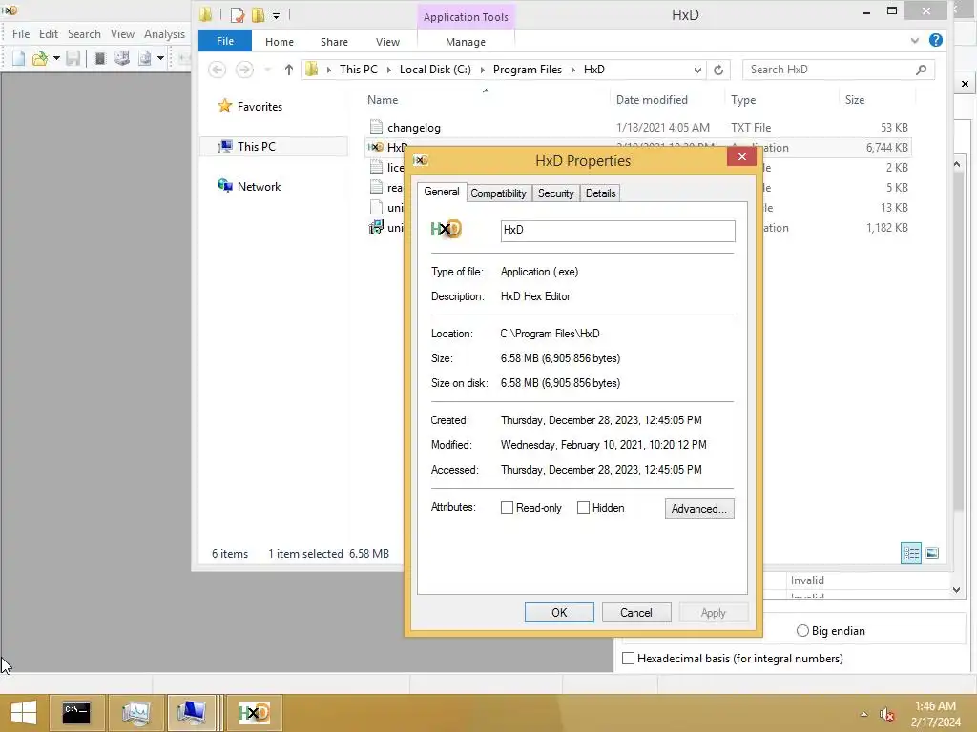This screenshot has height=732, width=977.
Task: Click the file name field containing HxD
Action: point(617,231)
